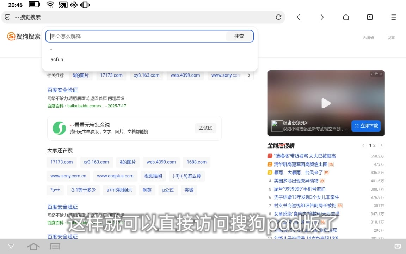Click the 看看元宝怎么说 title text
Image resolution: width=406 pixels, height=254 pixels.
point(90,125)
